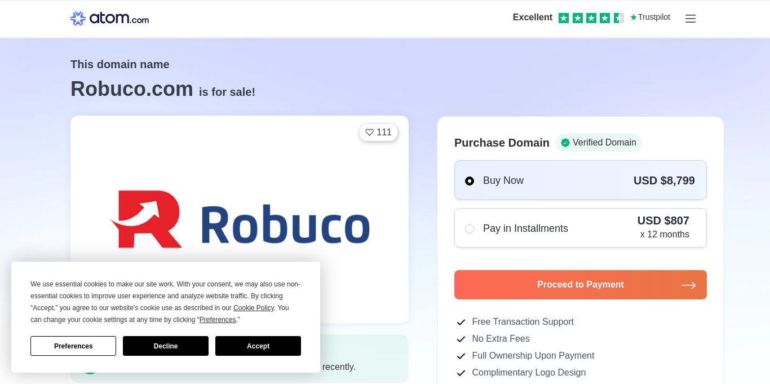Open the hamburger menu
Image resolution: width=770 pixels, height=384 pixels.
[690, 19]
